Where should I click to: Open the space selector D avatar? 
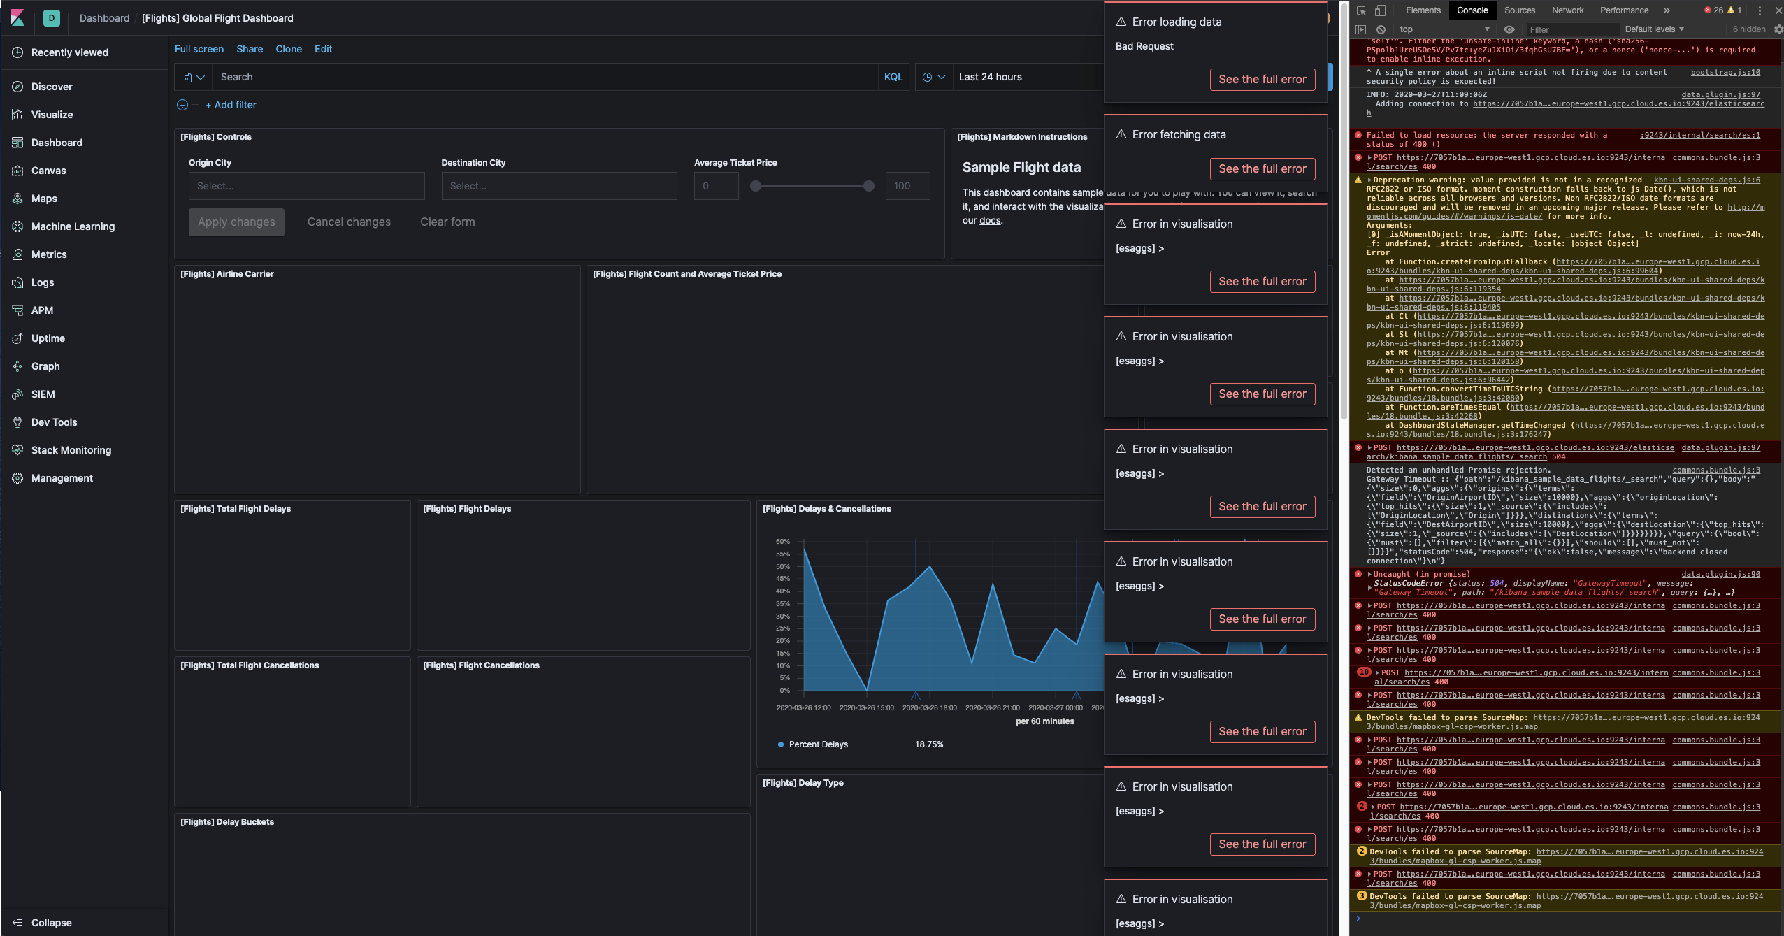[x=52, y=17]
